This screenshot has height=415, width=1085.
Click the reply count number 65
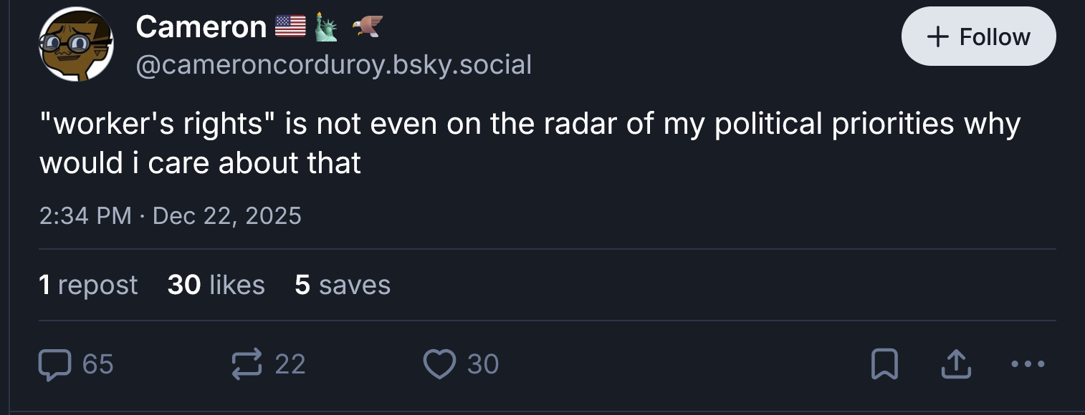[97, 364]
